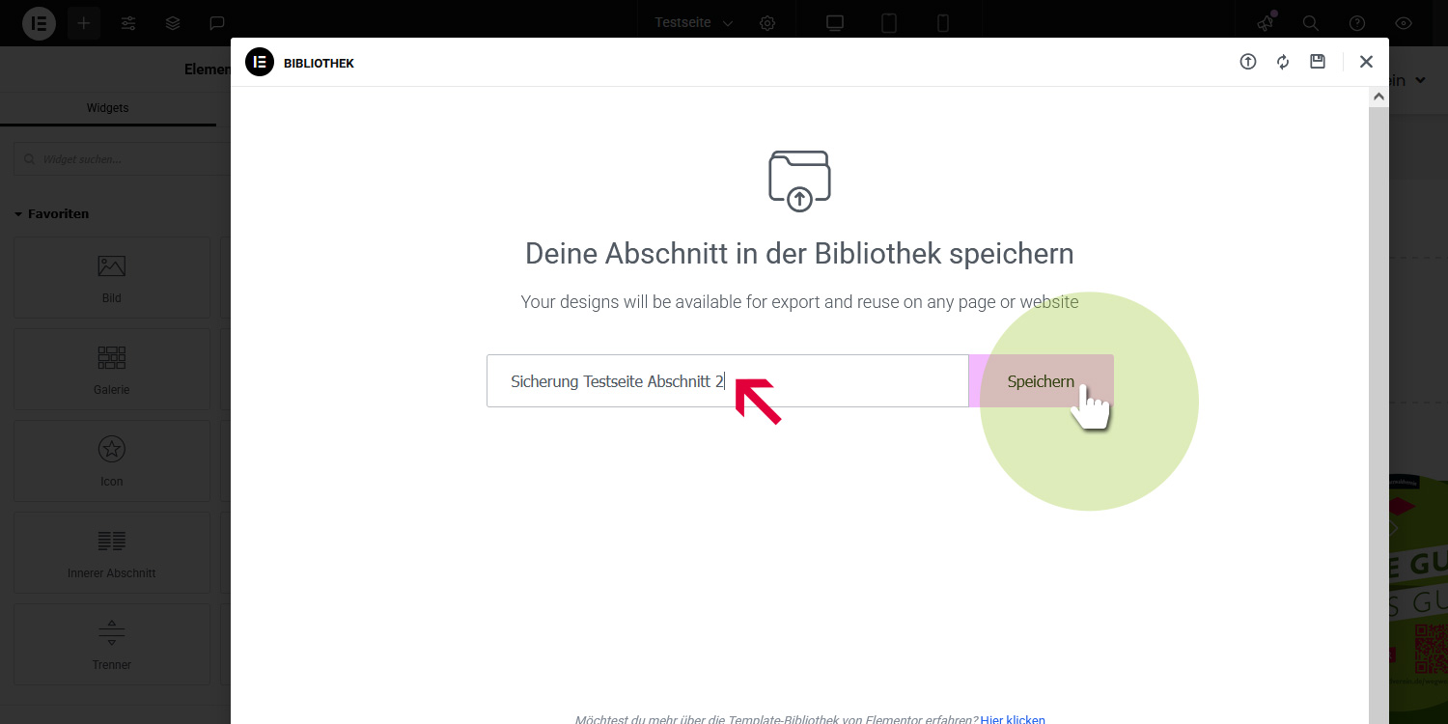Click the dialog scrollbar up arrow
Viewport: 1448px width, 724px height.
(1378, 97)
